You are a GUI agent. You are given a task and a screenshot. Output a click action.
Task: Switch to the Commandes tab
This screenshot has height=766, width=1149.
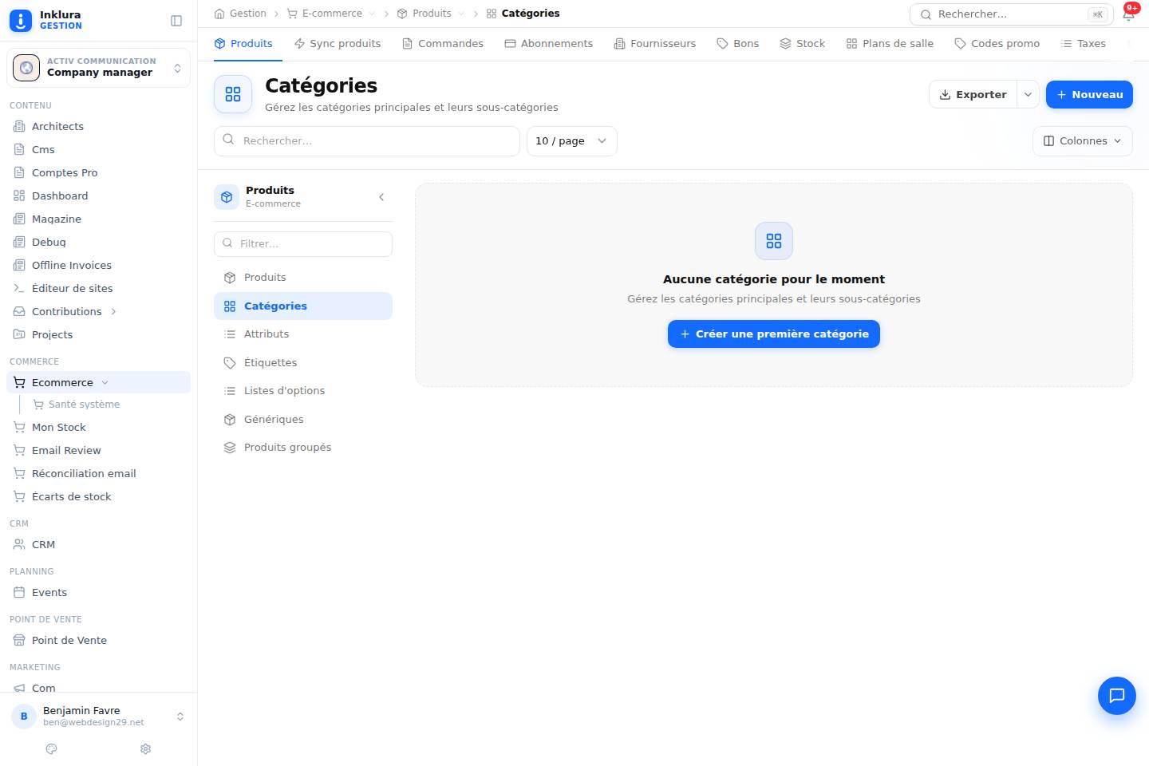pyautogui.click(x=443, y=44)
